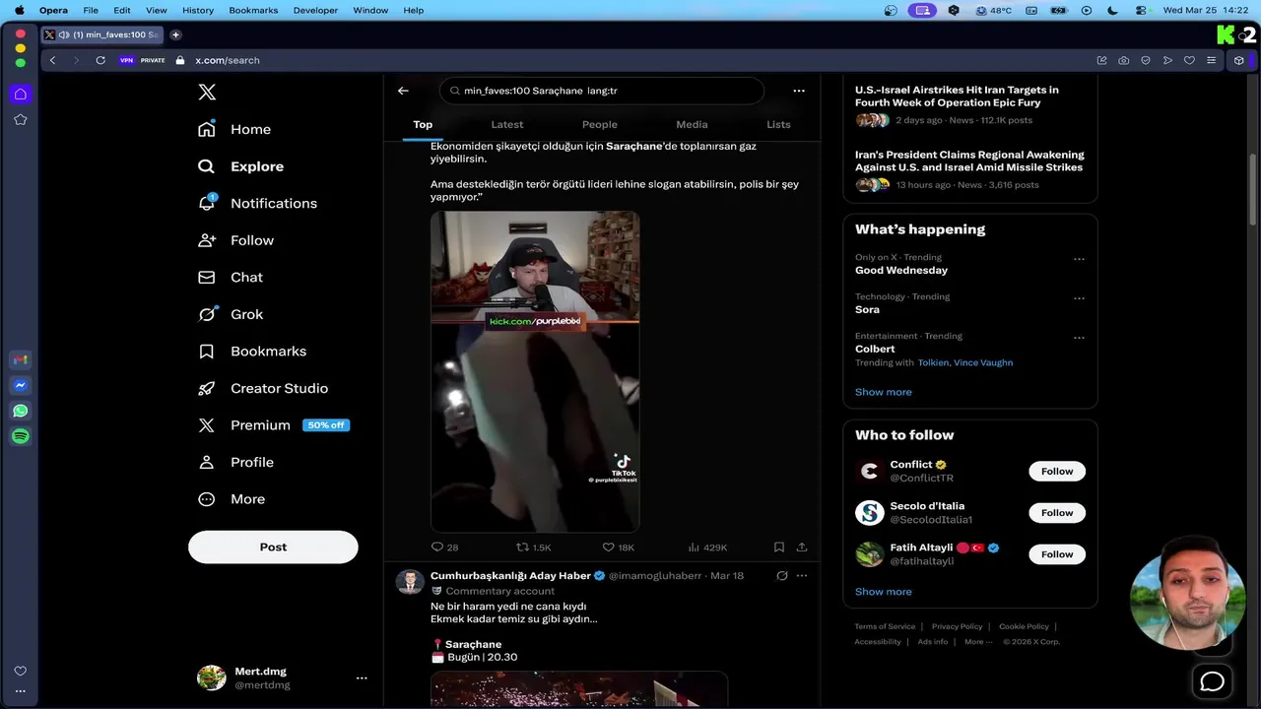Repost the post with 1.5K reposts

(534, 548)
